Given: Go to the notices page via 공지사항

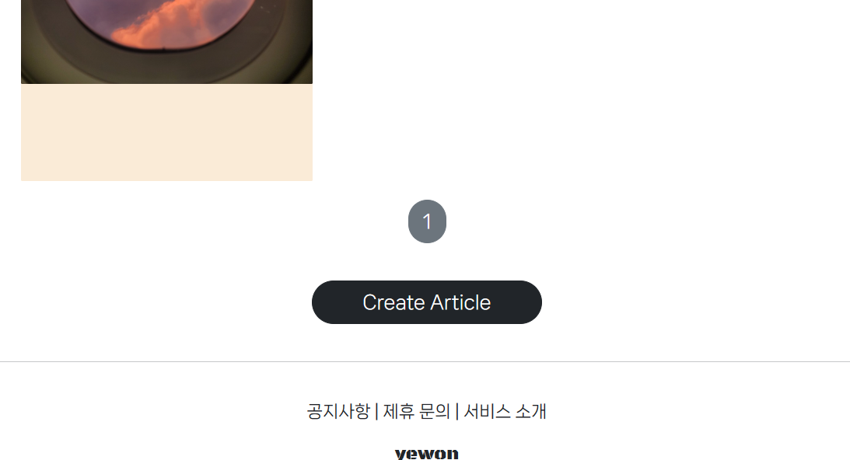Looking at the screenshot, I should tap(338, 411).
